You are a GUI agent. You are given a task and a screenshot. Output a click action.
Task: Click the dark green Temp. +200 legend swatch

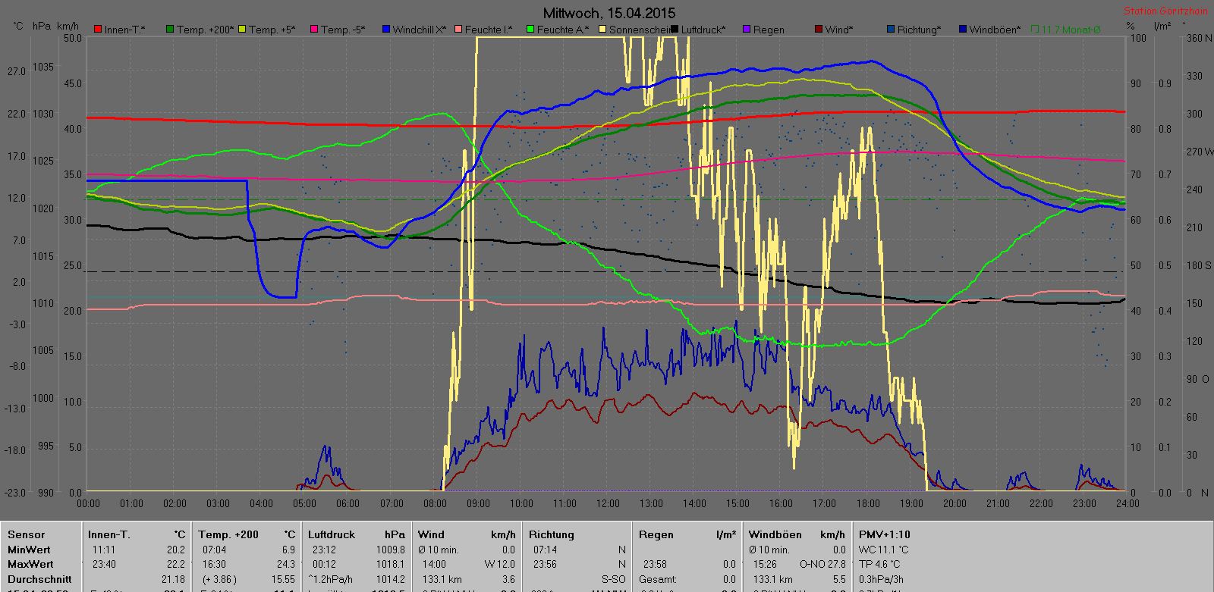(x=170, y=30)
